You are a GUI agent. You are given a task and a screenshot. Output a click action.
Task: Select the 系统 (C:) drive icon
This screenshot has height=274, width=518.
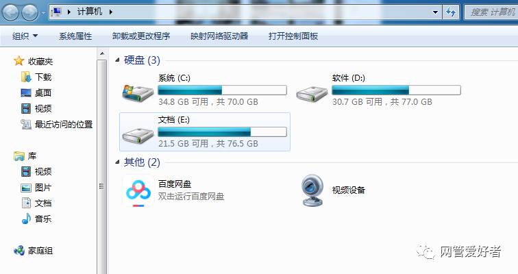tap(138, 93)
